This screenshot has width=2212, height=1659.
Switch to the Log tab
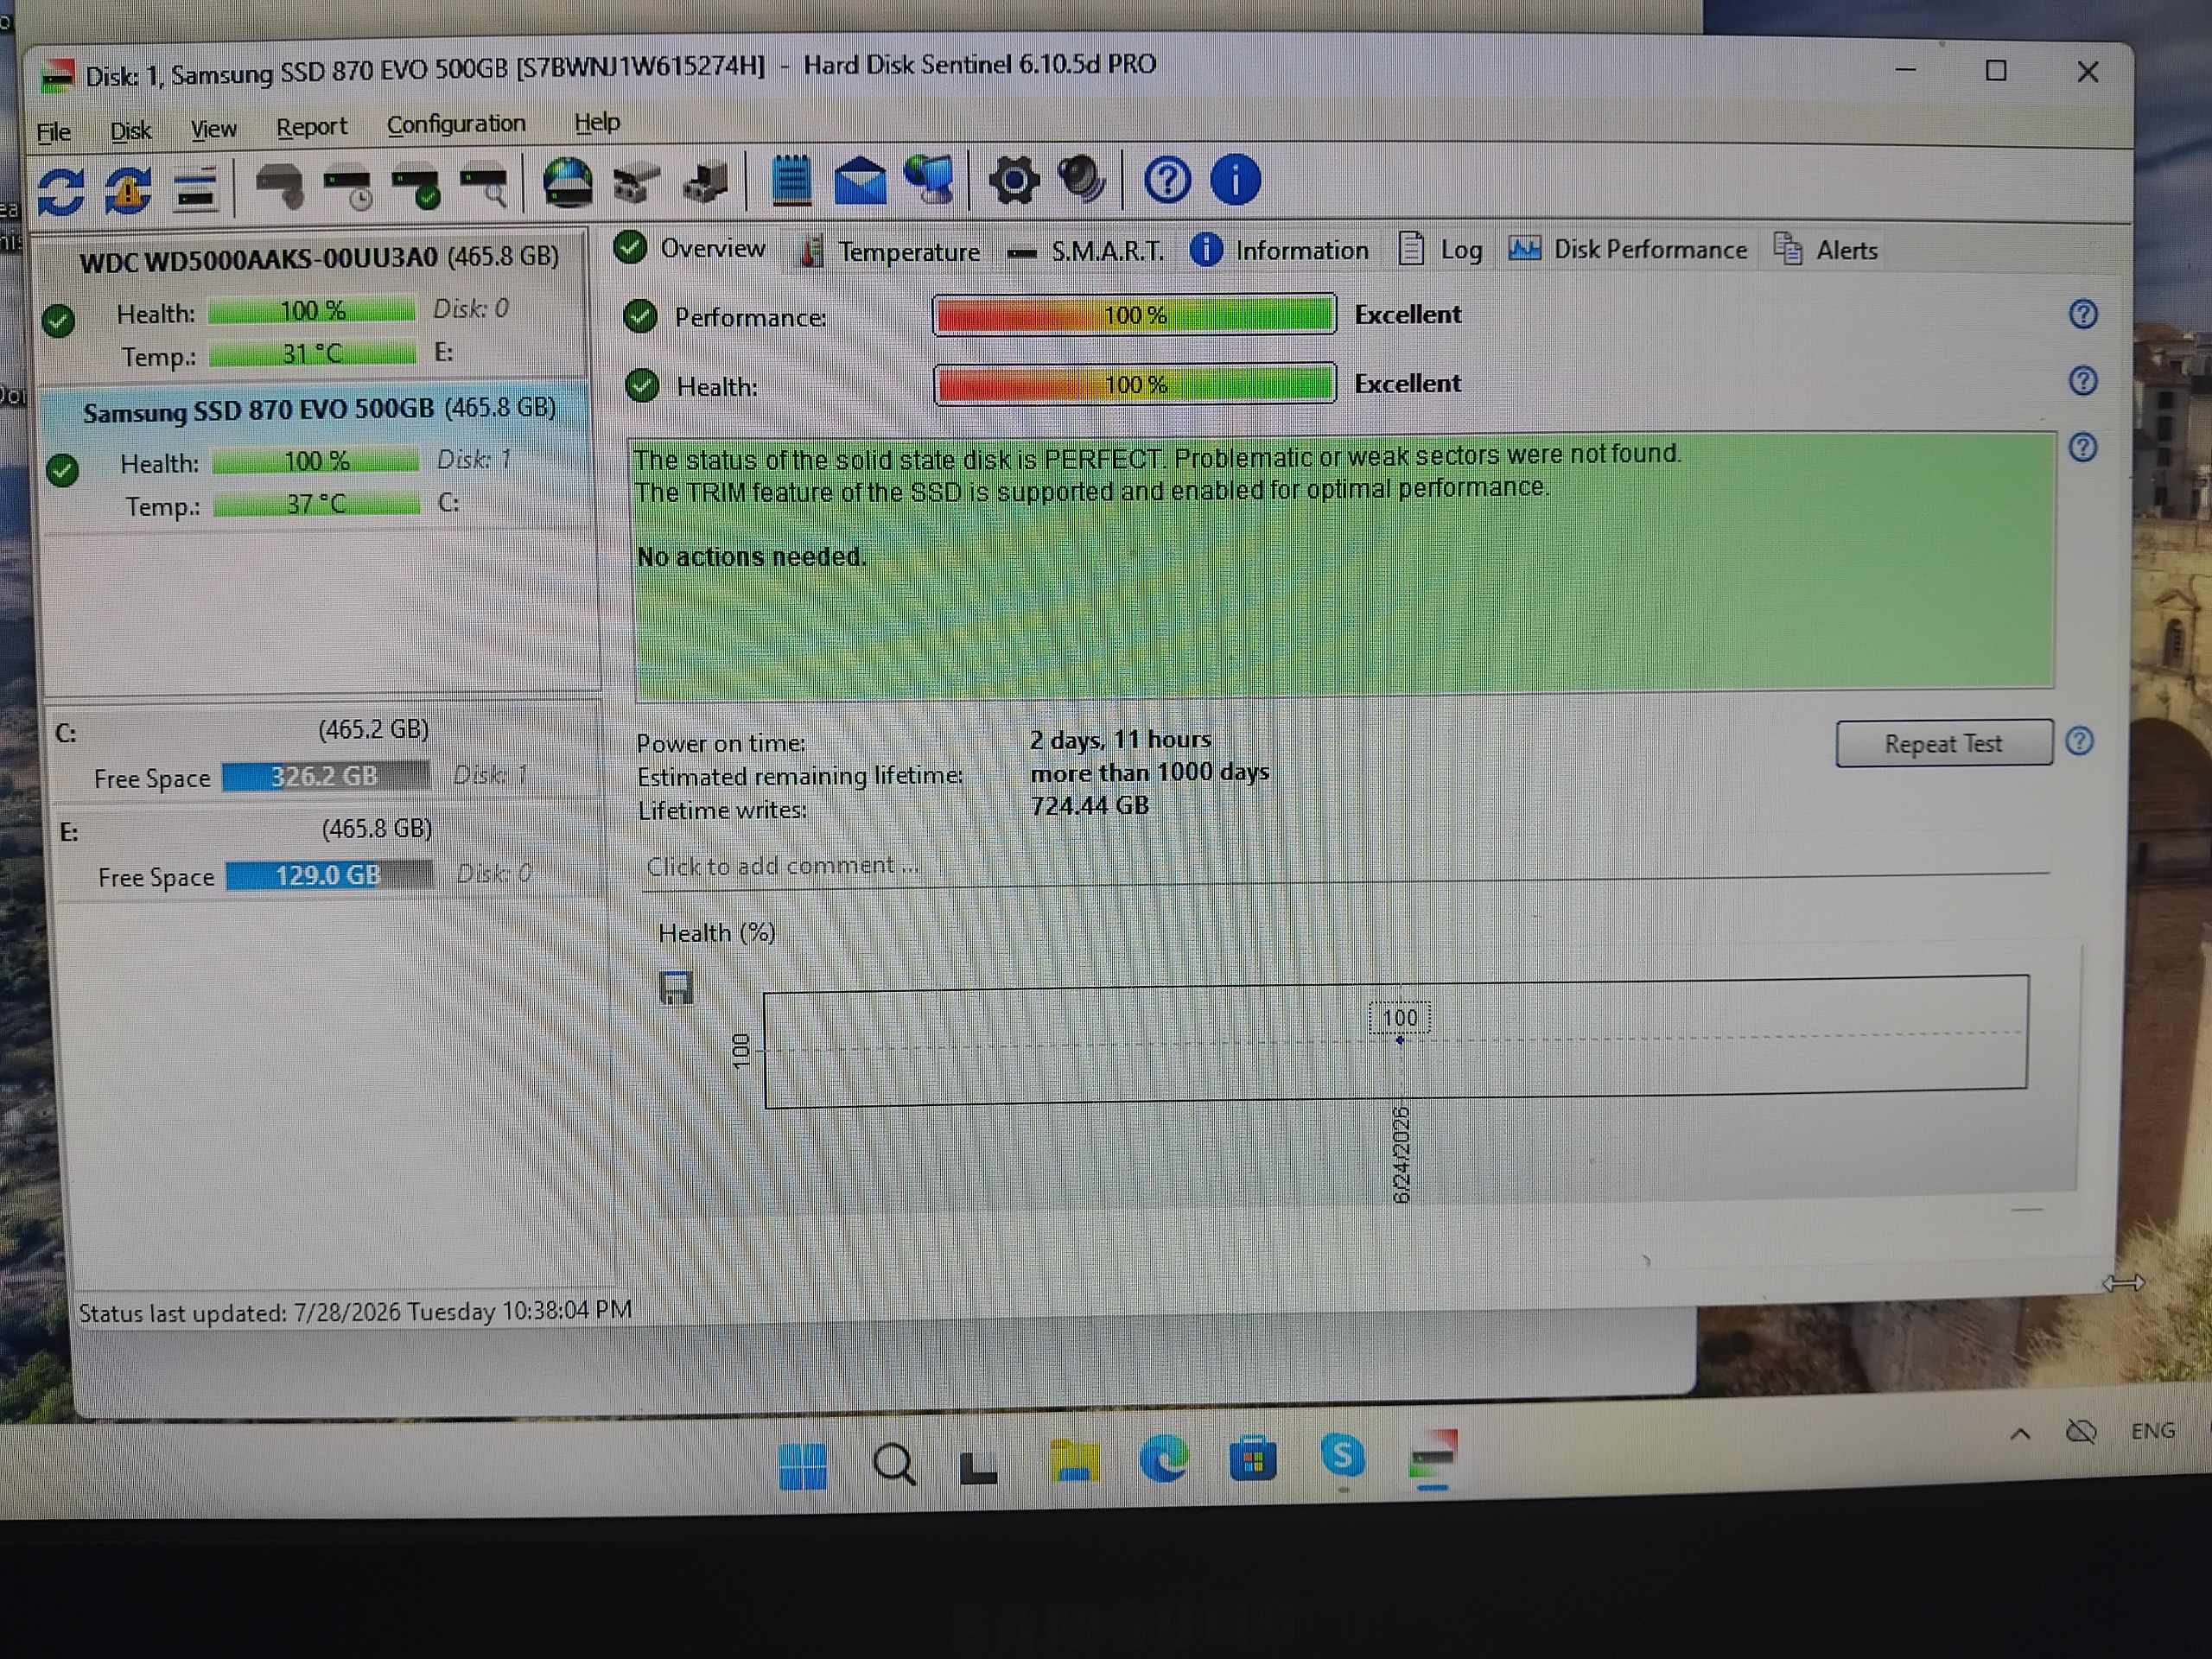coord(1440,249)
